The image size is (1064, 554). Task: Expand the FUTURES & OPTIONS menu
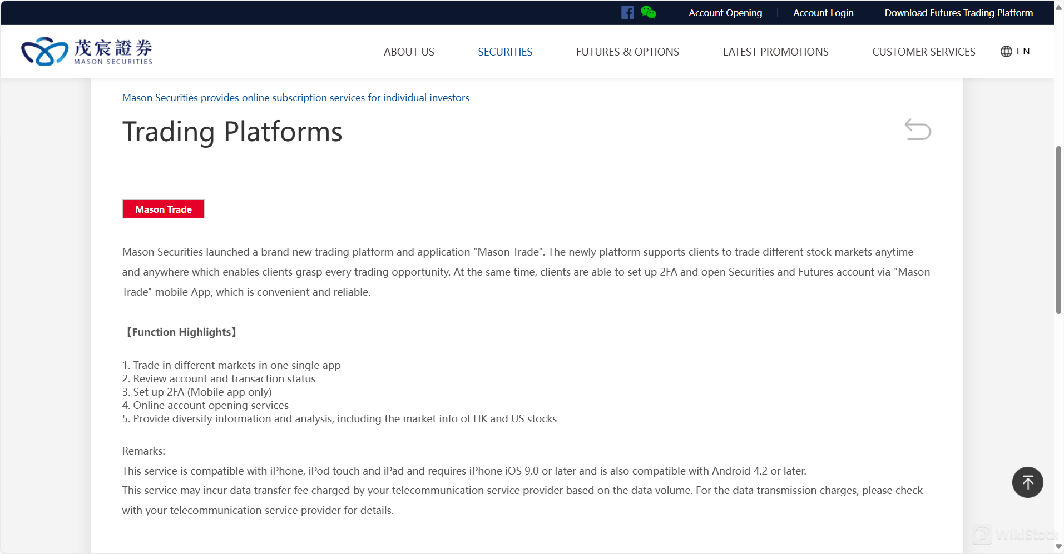627,52
